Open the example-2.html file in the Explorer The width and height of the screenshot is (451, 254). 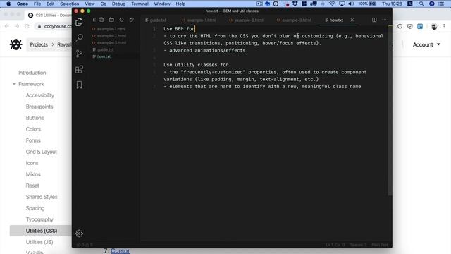(111, 36)
